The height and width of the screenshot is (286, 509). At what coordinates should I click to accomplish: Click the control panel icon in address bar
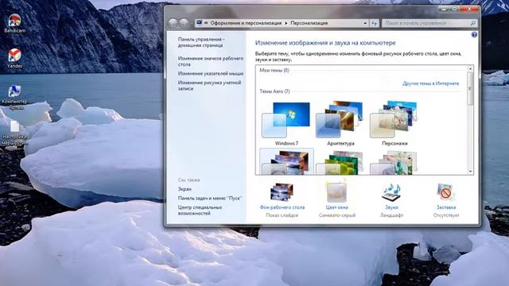[x=199, y=23]
